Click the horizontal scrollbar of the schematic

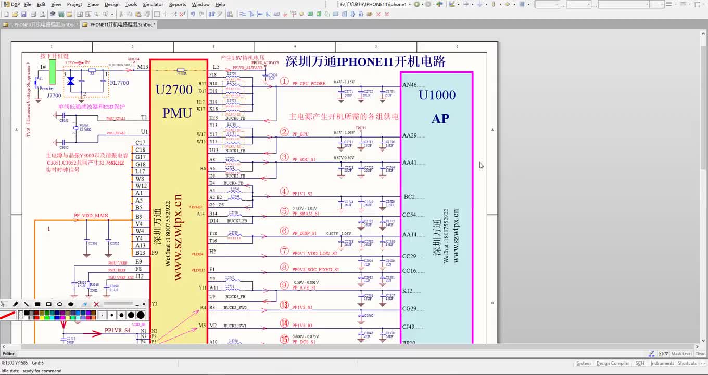click(x=350, y=346)
